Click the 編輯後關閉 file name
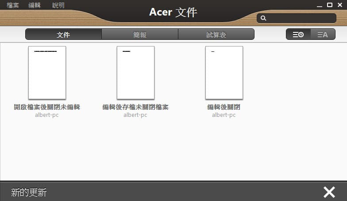Image resolution: width=347 pixels, height=201 pixels. [224, 107]
